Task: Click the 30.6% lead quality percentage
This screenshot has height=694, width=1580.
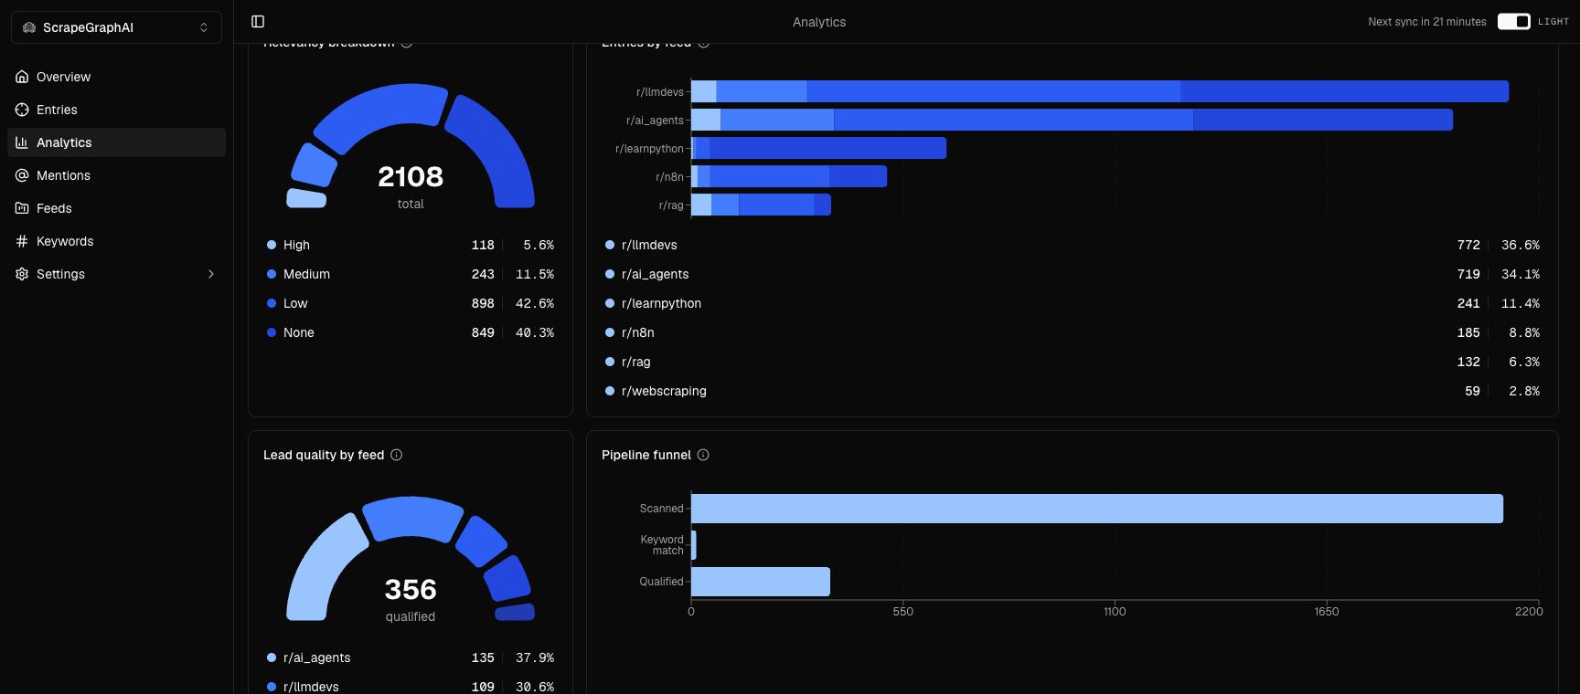Action: point(535,687)
